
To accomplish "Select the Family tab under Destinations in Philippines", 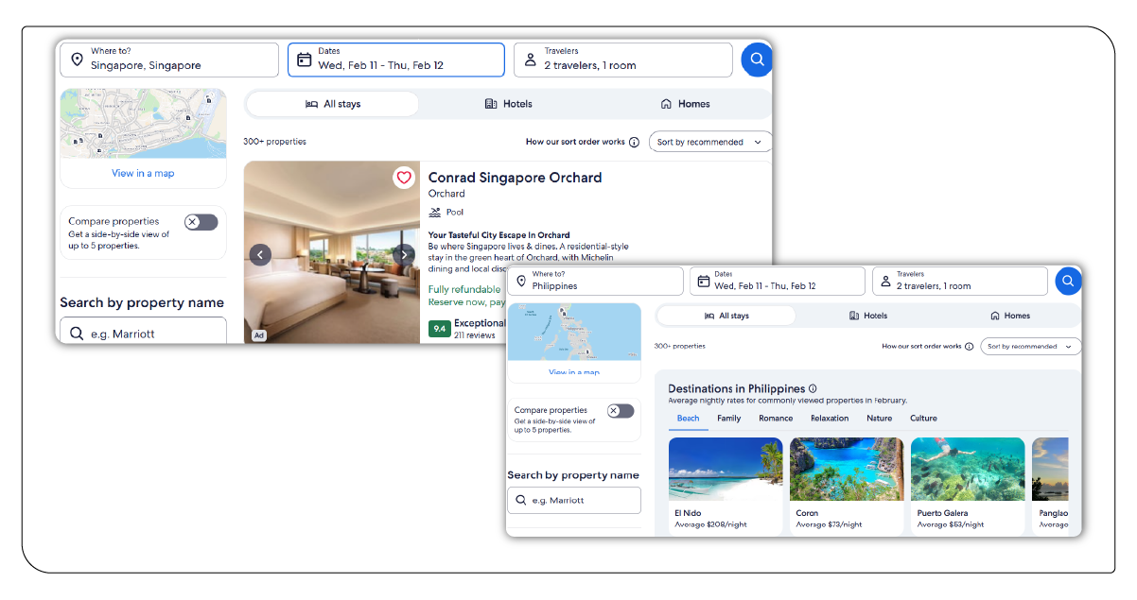I will (x=728, y=419).
